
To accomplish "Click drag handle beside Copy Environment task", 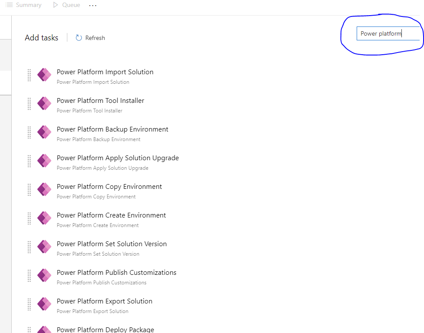I will (29, 190).
